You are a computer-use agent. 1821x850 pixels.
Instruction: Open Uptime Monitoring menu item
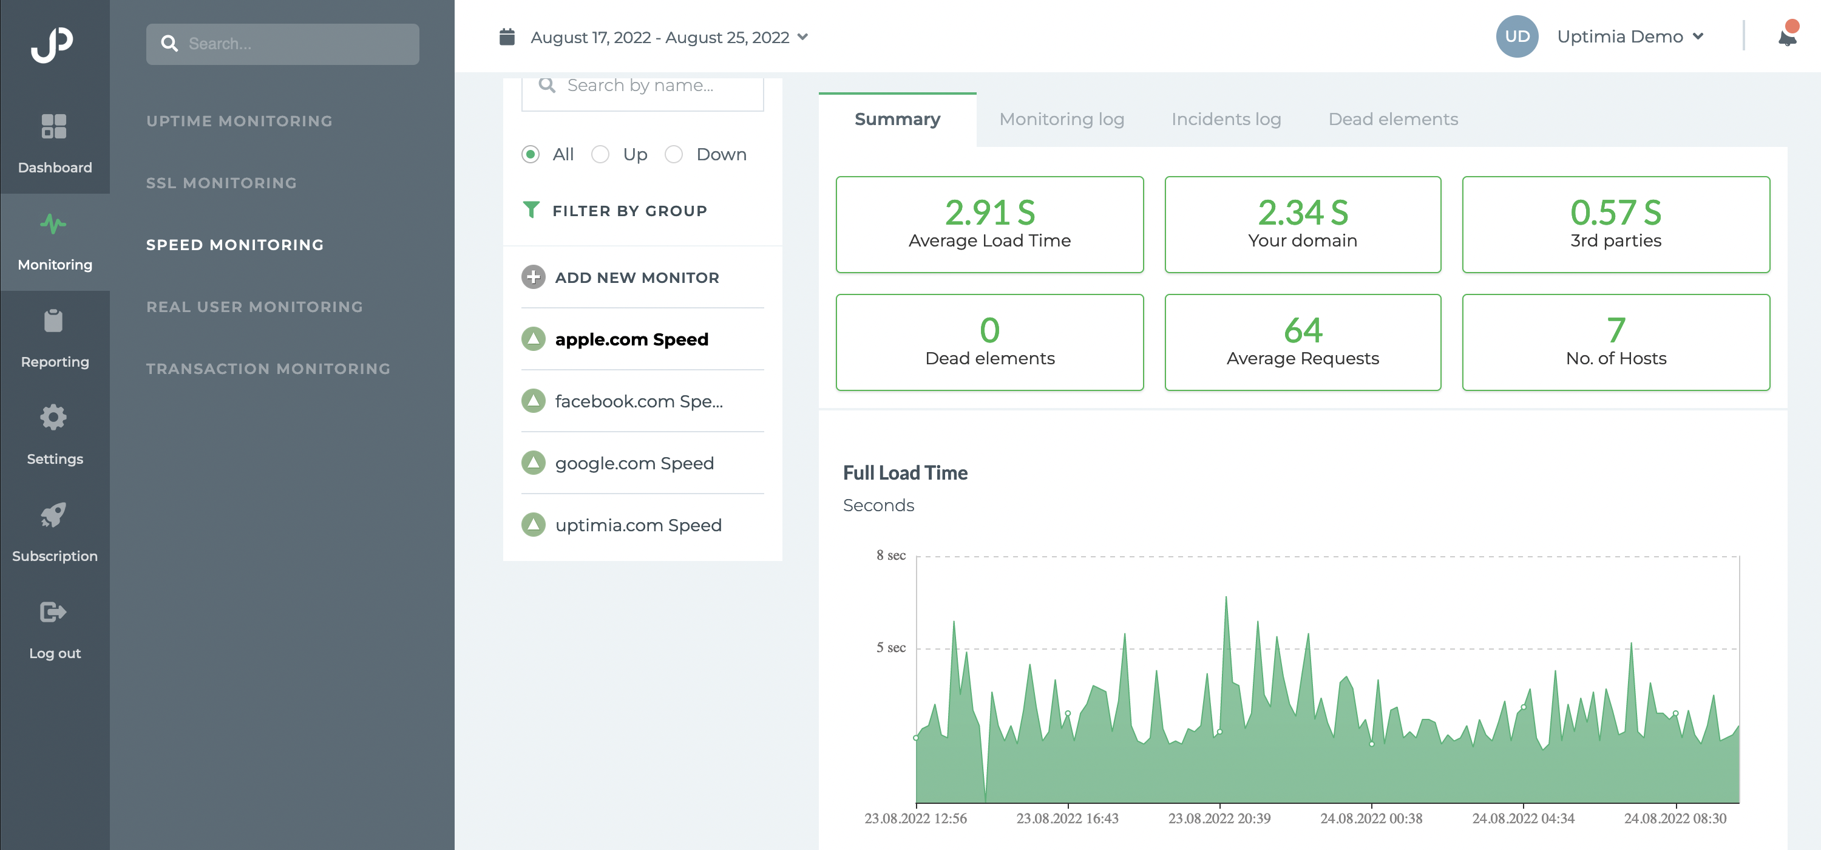pyautogui.click(x=239, y=121)
